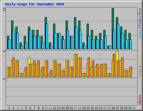The height and width of the screenshot is (111, 143).
Task: Select the day 31 axis label
Action: pyautogui.click(x=134, y=108)
